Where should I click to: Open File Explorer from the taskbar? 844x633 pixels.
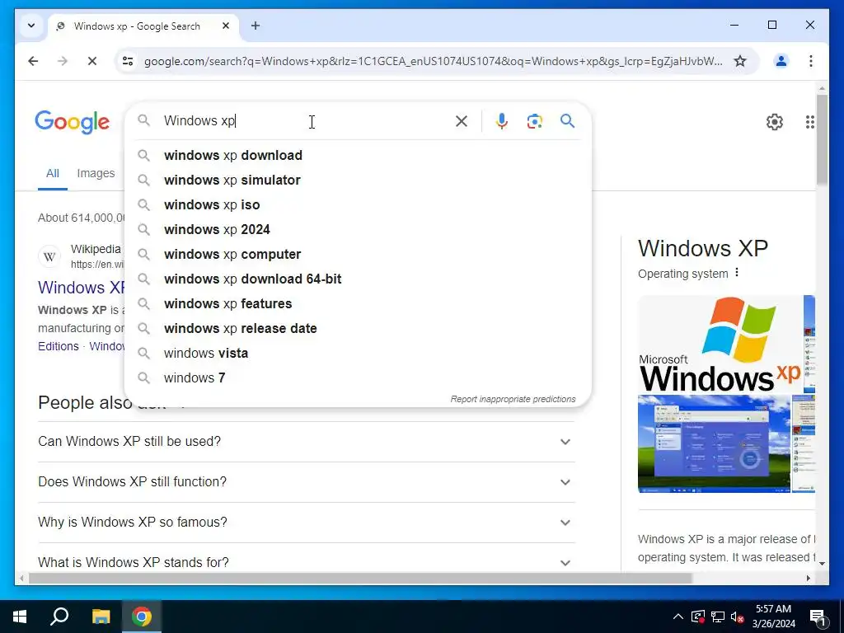coord(101,617)
